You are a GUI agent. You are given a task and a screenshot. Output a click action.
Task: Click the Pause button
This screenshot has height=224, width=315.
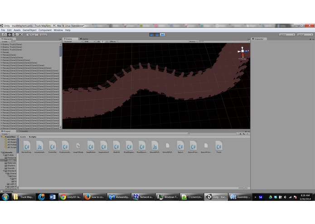(157, 35)
